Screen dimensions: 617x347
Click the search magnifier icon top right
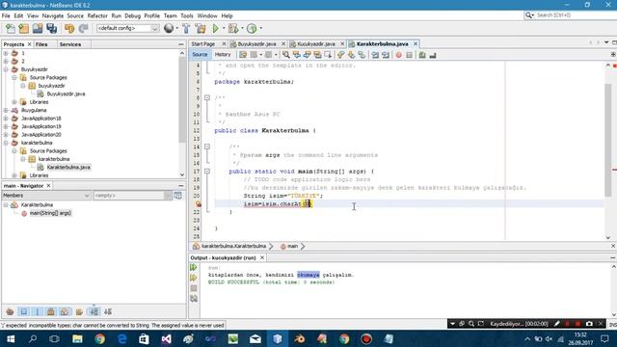(x=528, y=15)
